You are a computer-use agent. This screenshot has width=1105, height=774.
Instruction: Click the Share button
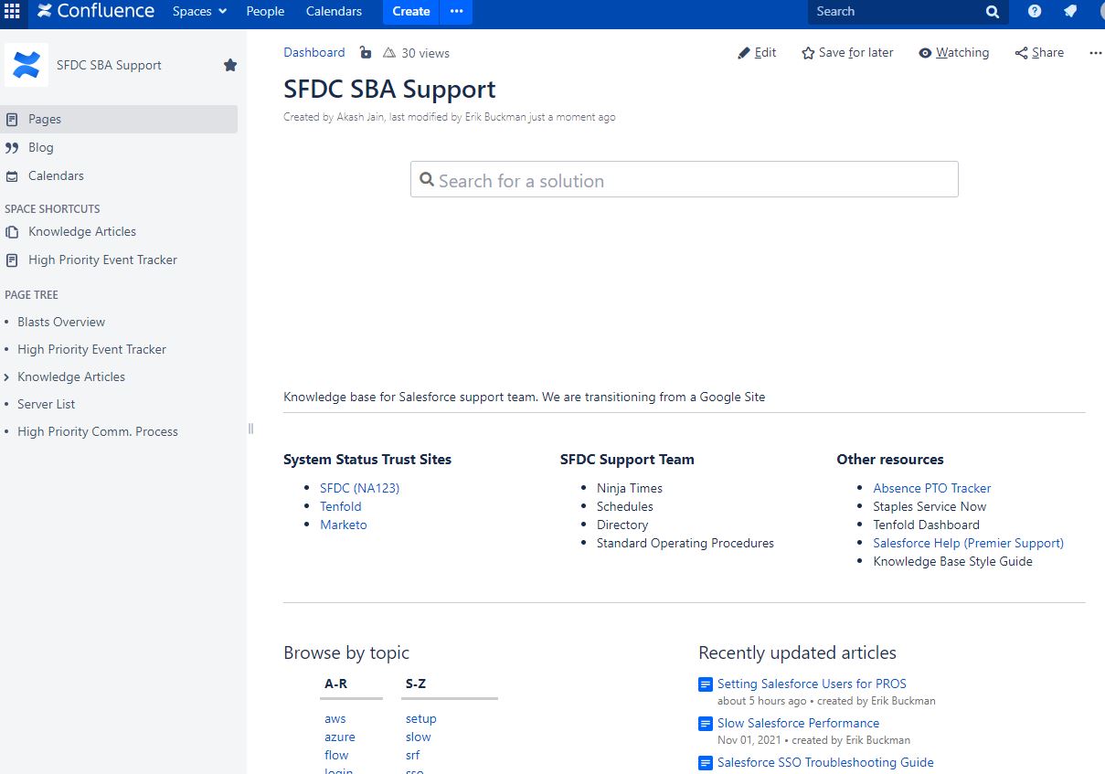click(1039, 52)
